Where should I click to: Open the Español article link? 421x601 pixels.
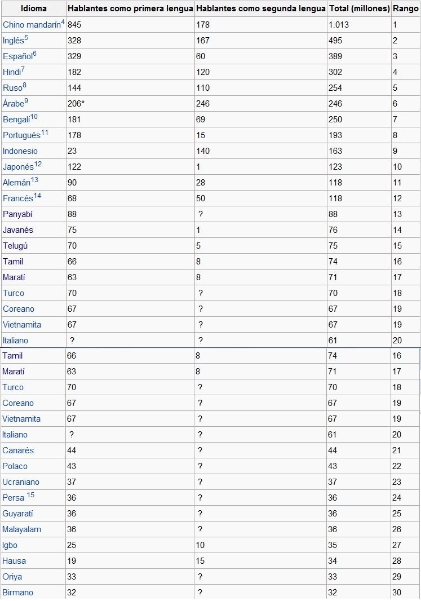(x=17, y=56)
